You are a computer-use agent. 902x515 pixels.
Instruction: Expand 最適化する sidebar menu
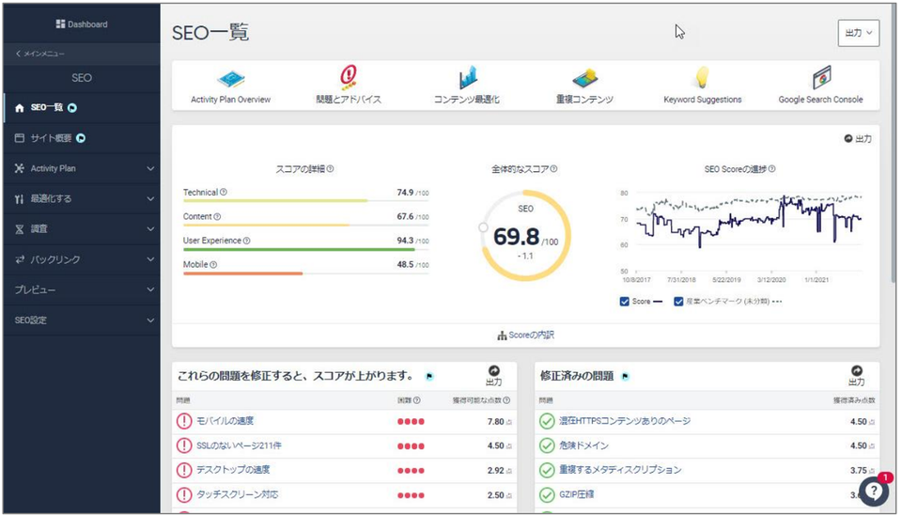click(82, 198)
